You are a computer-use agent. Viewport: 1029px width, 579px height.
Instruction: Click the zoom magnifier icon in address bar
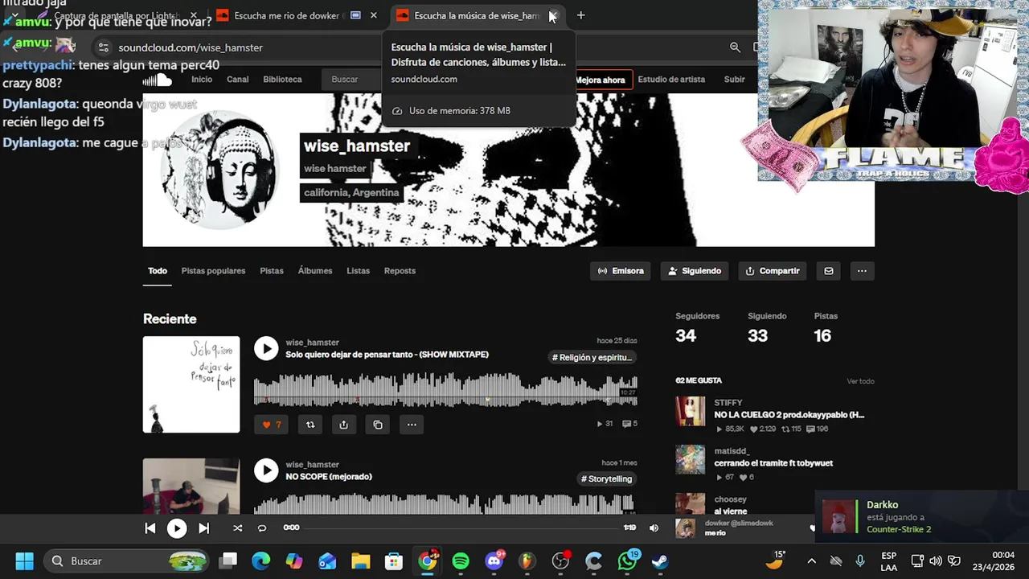735,47
